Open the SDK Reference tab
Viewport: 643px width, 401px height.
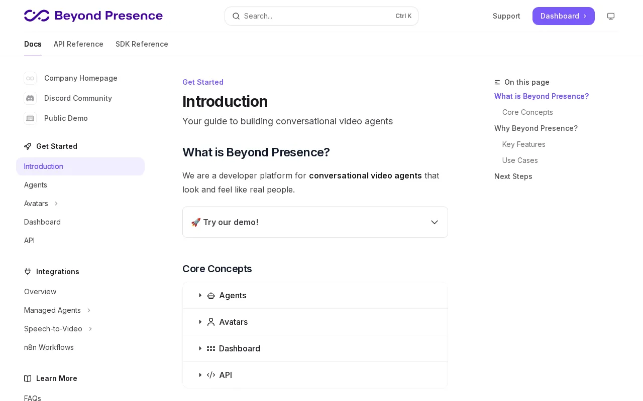point(142,44)
